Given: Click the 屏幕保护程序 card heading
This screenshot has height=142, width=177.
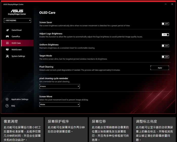Looking at the screenshot, I should 58,121.
